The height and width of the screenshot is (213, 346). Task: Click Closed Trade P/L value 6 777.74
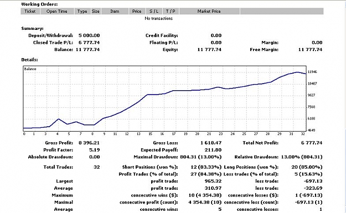89,43
